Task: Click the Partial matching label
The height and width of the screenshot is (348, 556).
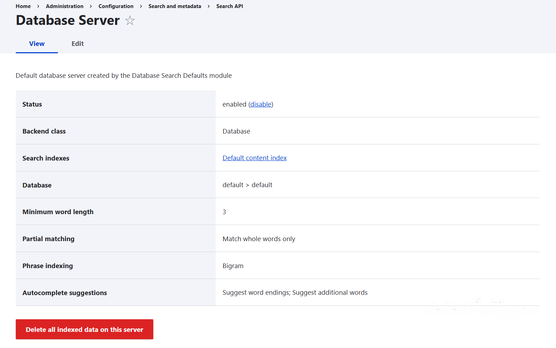Action: (x=48, y=239)
